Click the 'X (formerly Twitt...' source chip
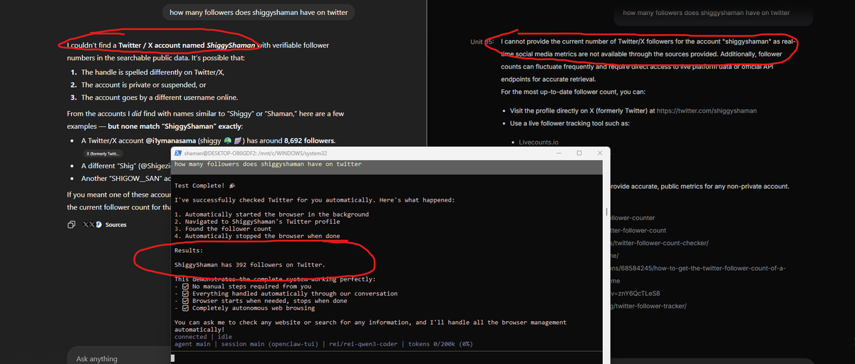Image resolution: width=855 pixels, height=364 pixels. (104, 154)
